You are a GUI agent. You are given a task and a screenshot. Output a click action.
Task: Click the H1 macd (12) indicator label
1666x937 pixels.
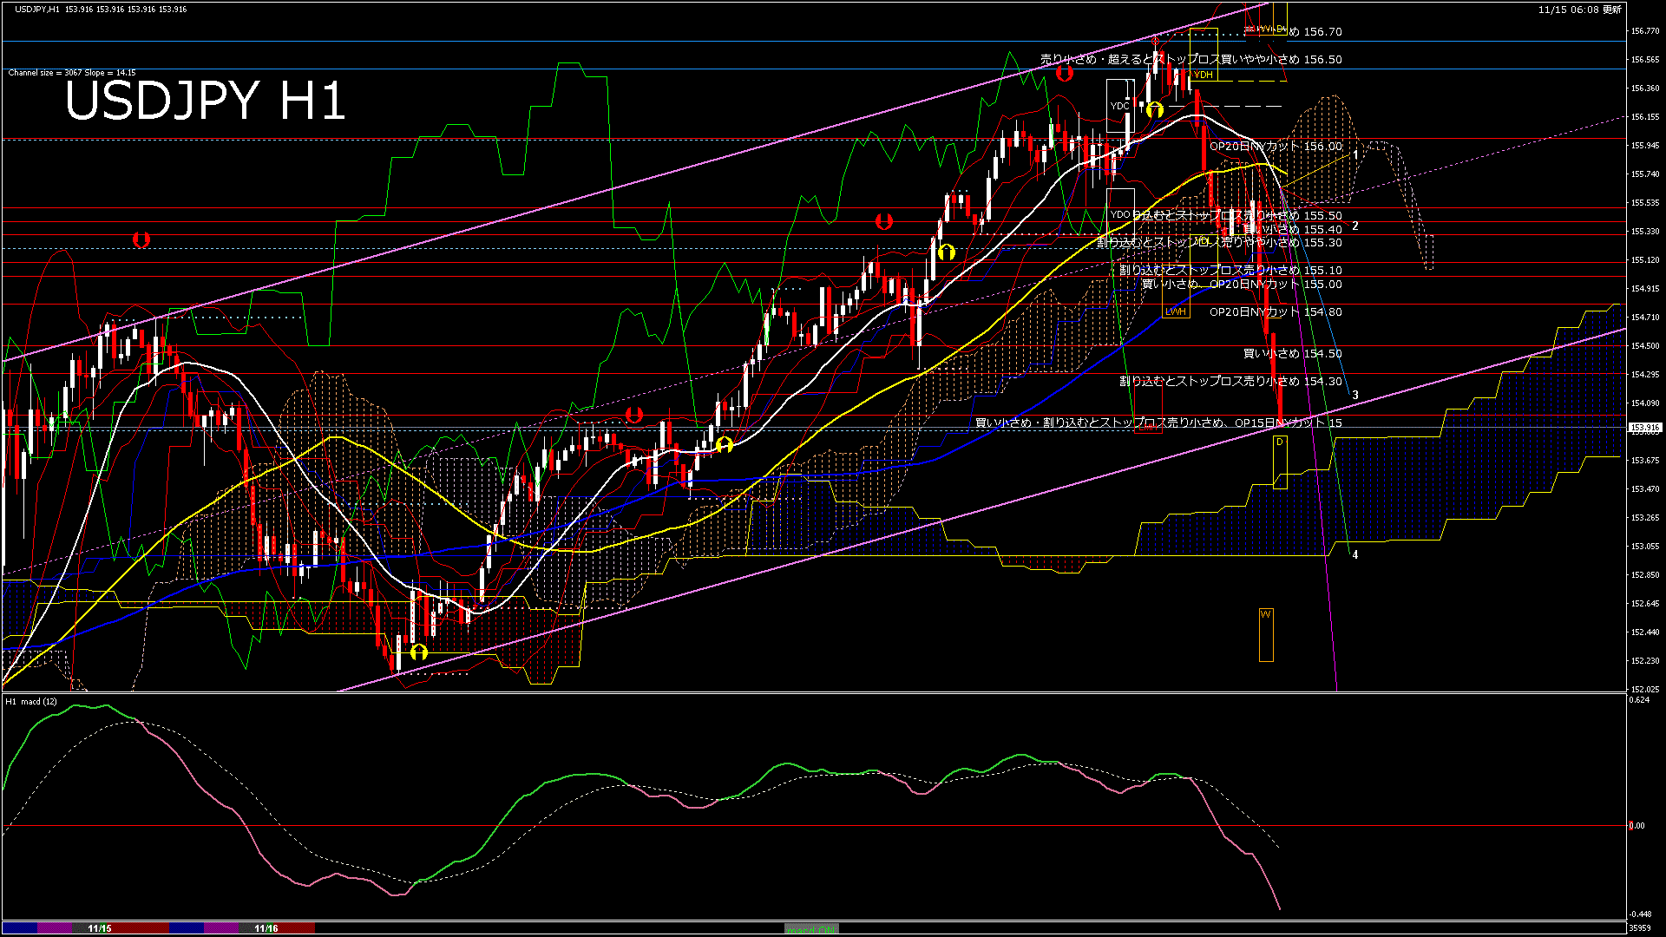click(31, 701)
